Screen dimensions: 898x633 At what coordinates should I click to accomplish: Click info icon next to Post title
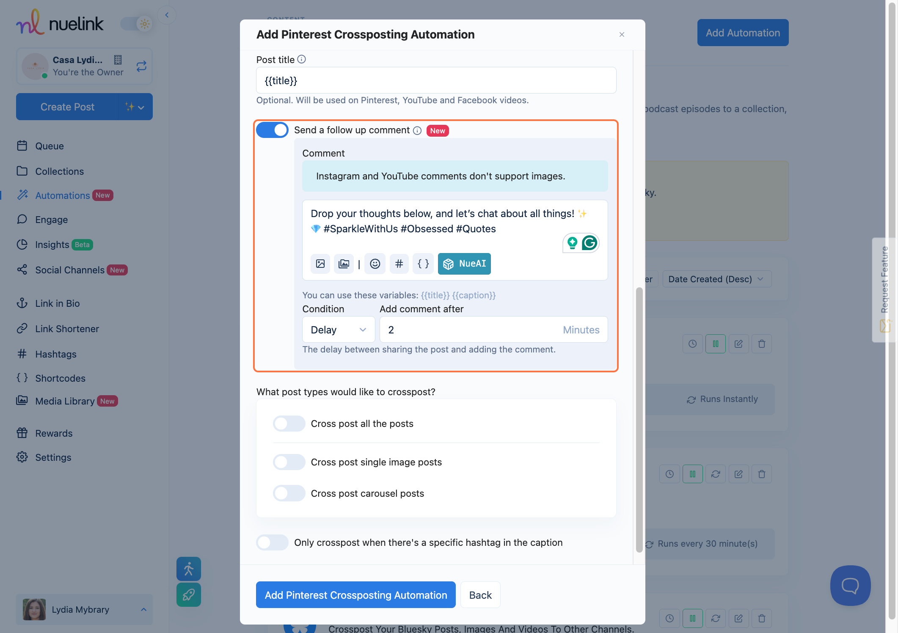pos(301,59)
